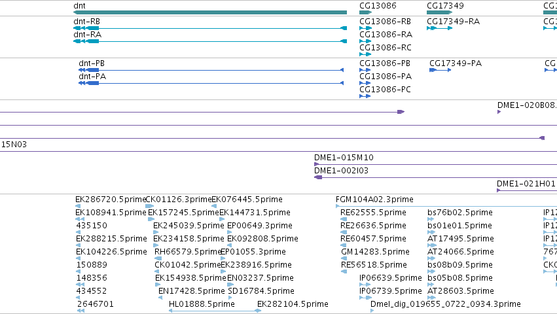Click the 15N03 clone label
This screenshot has width=557, height=314.
[14, 144]
